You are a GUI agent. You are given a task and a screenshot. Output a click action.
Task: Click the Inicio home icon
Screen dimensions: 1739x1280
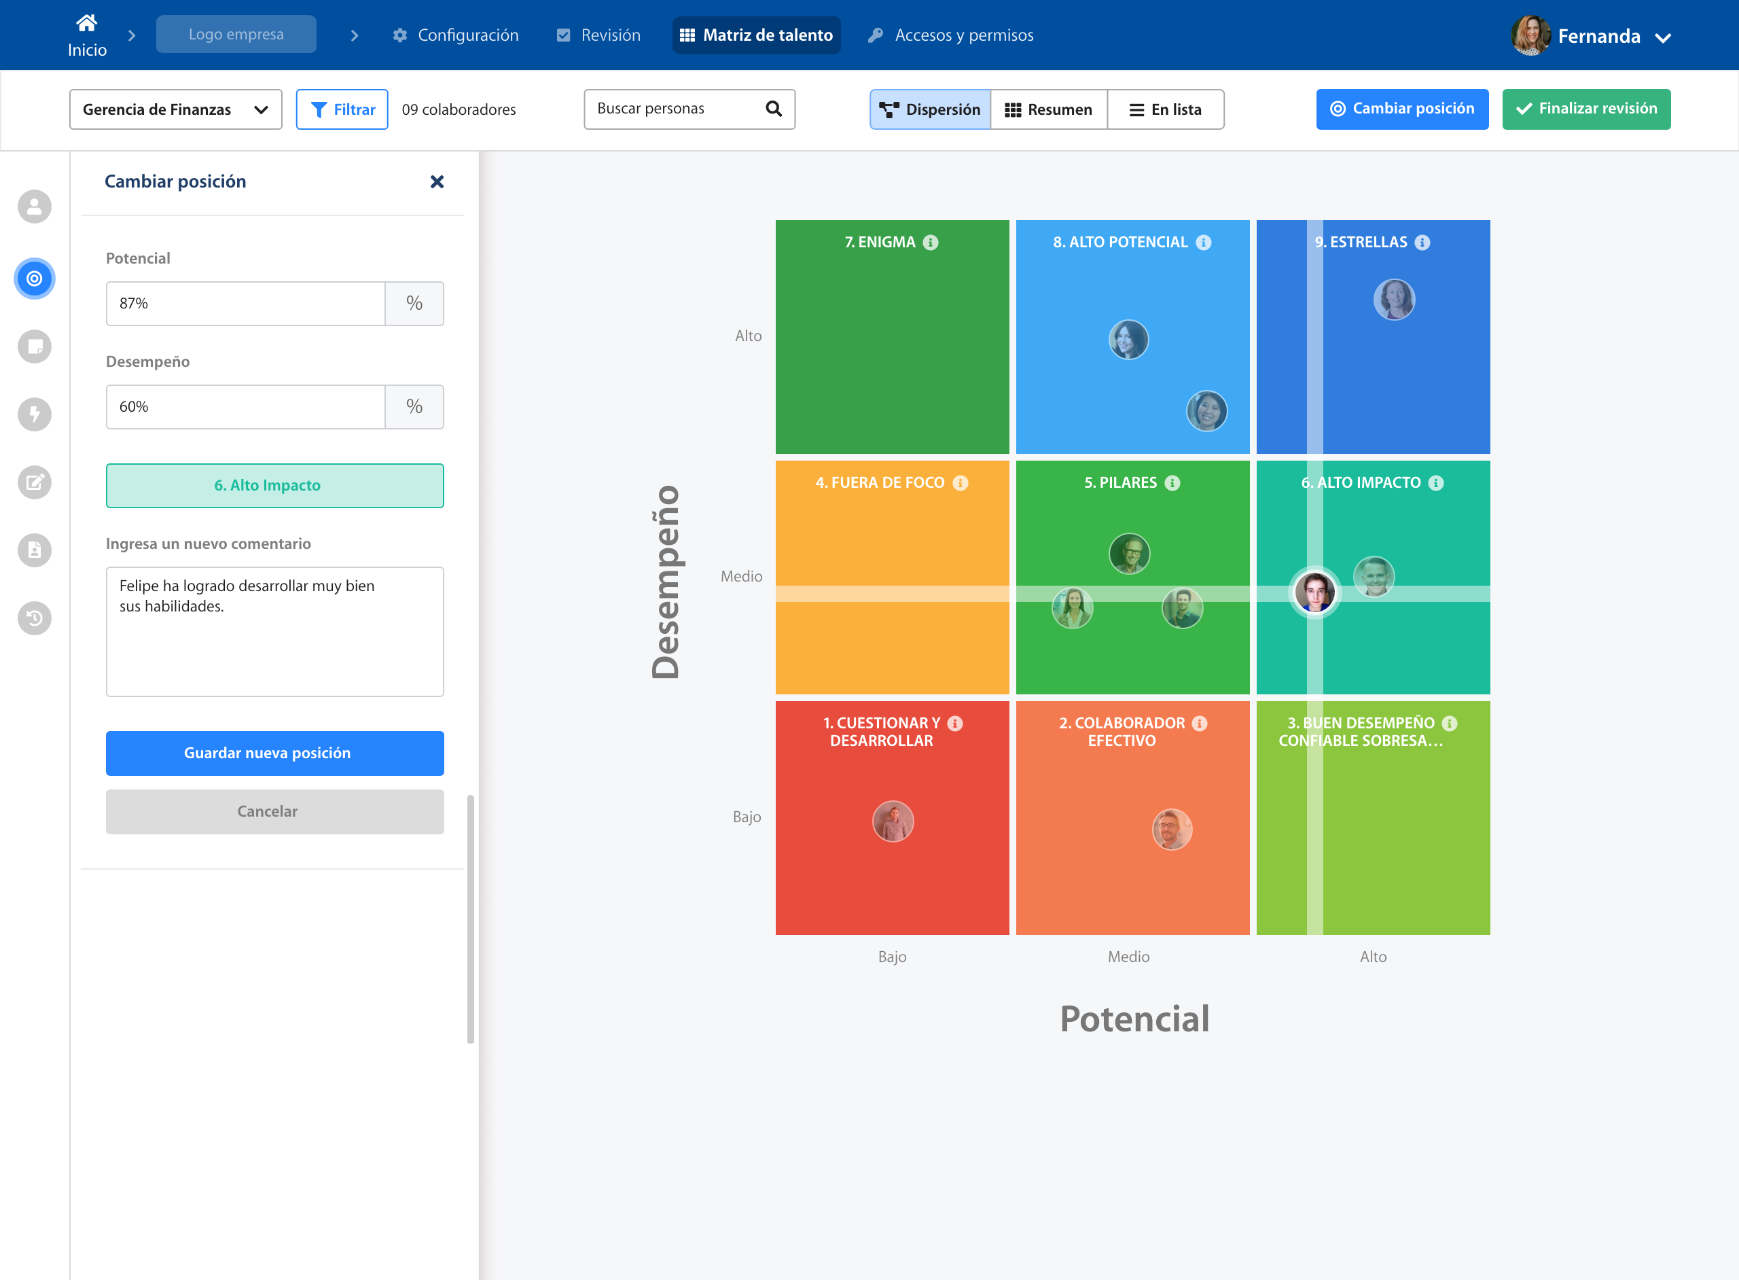pos(87,24)
